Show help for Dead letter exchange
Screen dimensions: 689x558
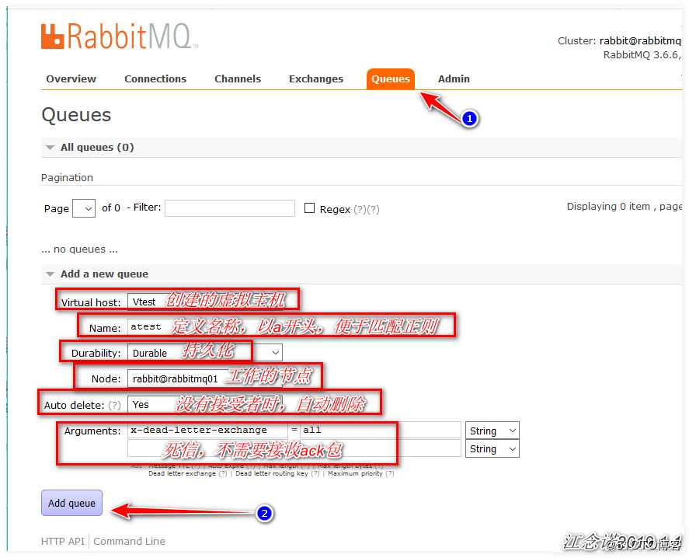223,473
